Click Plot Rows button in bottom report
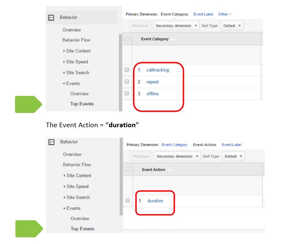 [x=141, y=156]
